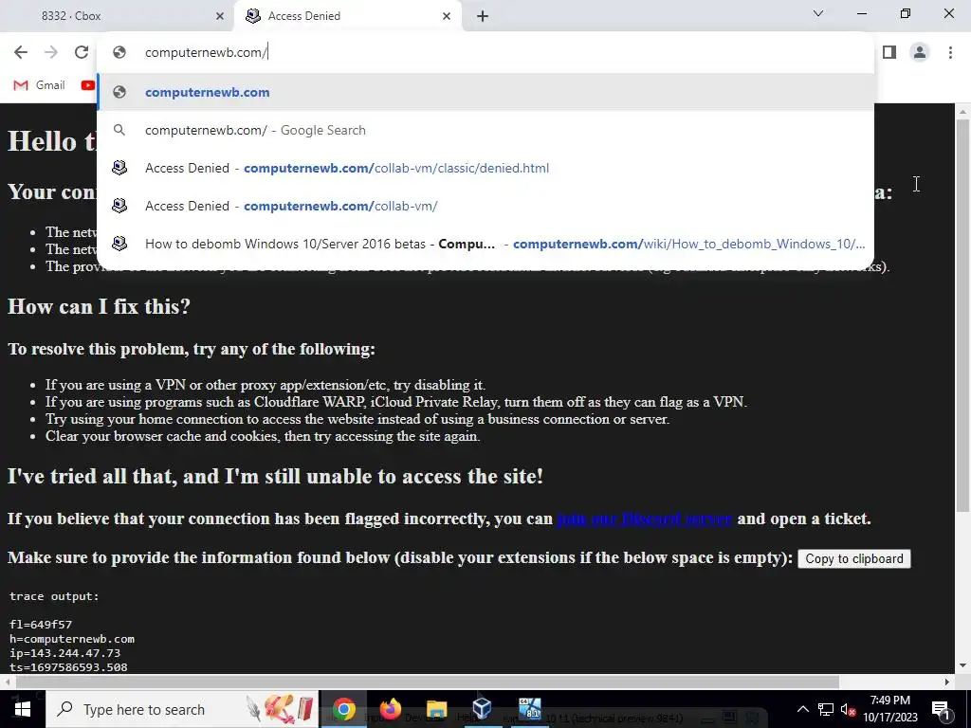Switch to the 8332 · Cbox tab
The image size is (971, 728).
coord(117,16)
